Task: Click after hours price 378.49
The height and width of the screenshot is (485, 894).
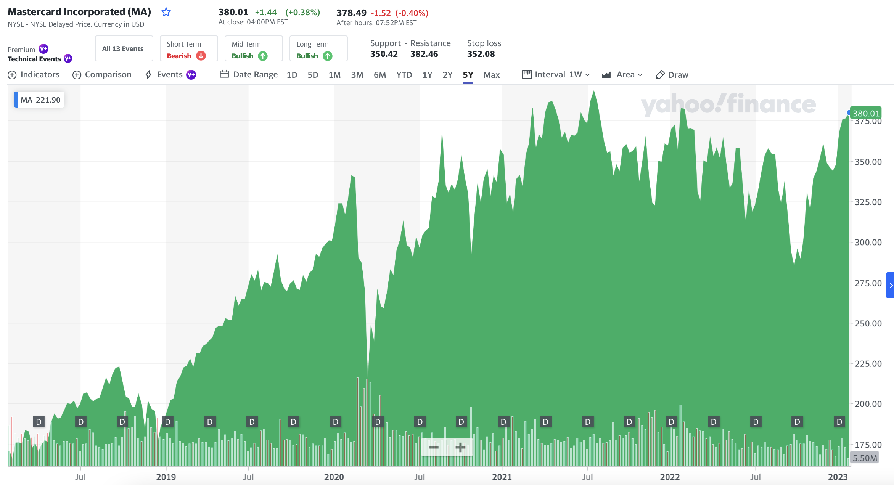Action: pos(351,13)
